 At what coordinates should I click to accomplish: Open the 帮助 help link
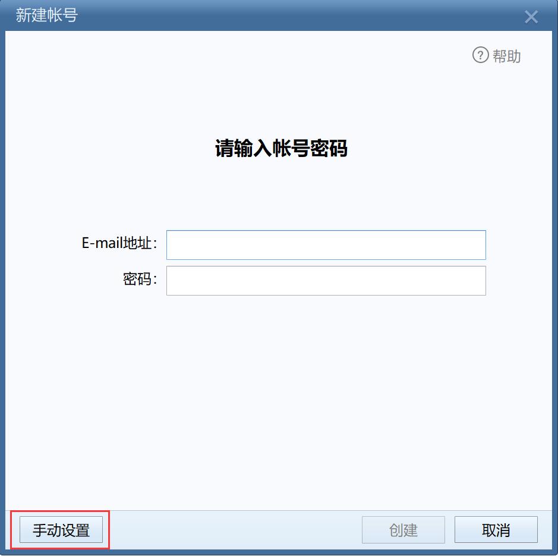tap(496, 55)
